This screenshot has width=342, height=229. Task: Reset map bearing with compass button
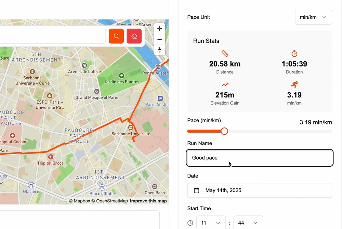click(159, 50)
